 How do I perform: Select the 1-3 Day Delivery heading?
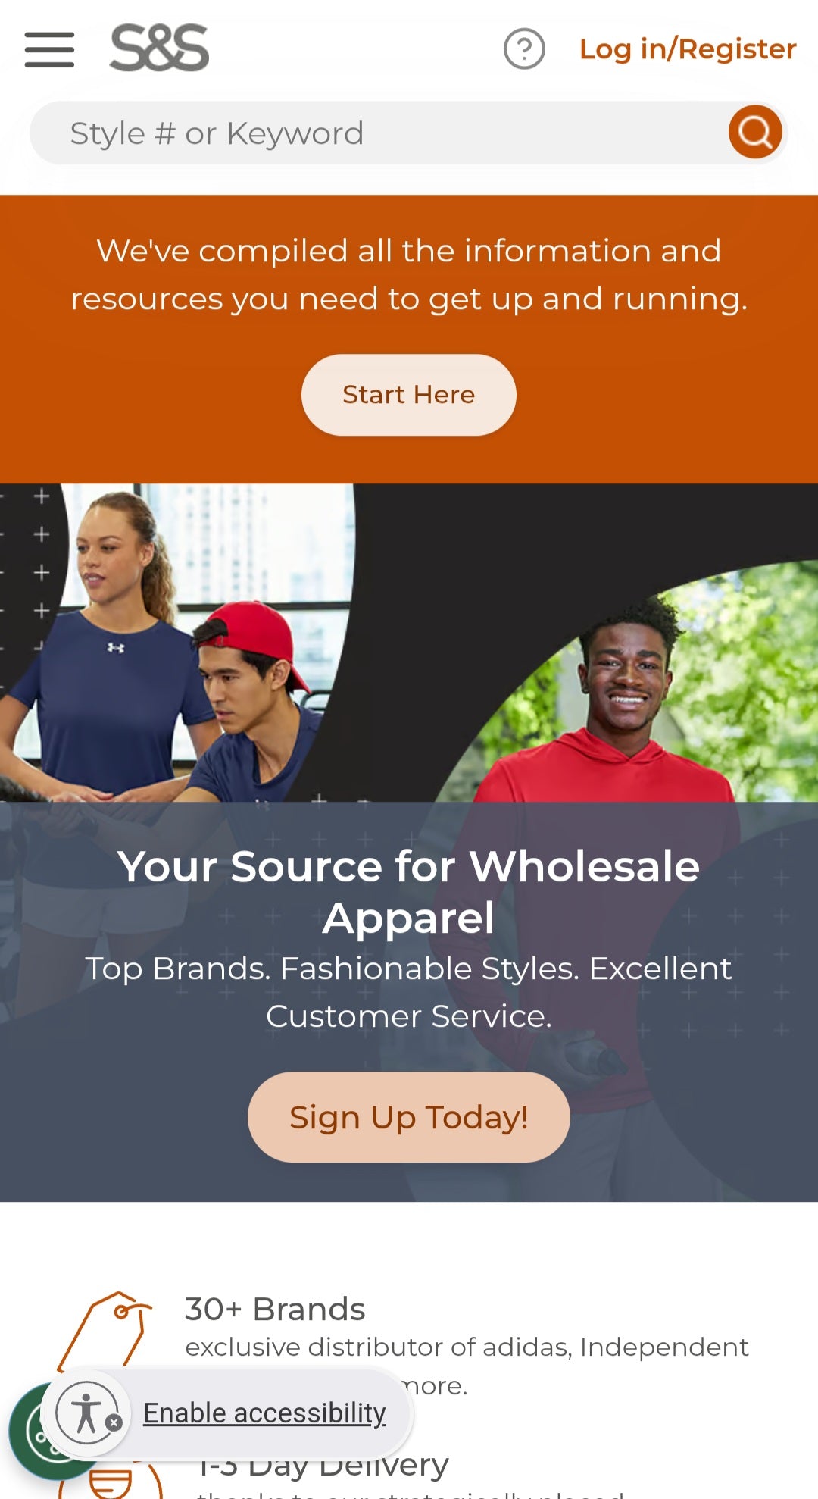coord(323,1465)
